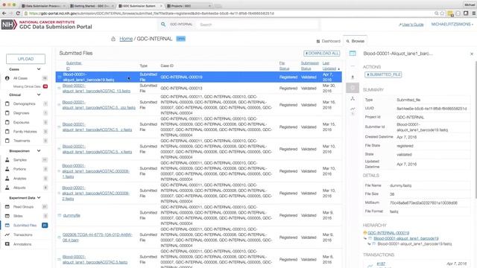Open the G92906.TCGA bam file link
Screen dimensions: 477x268
pos(98,237)
